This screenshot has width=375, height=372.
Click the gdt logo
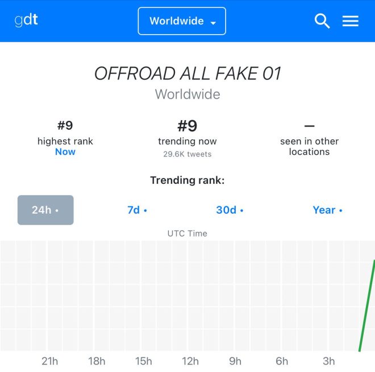pos(26,20)
